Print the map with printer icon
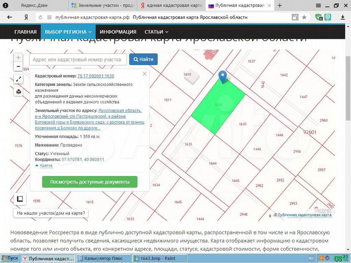Image resolution: width=351 pixels, height=263 pixels. coord(18,91)
